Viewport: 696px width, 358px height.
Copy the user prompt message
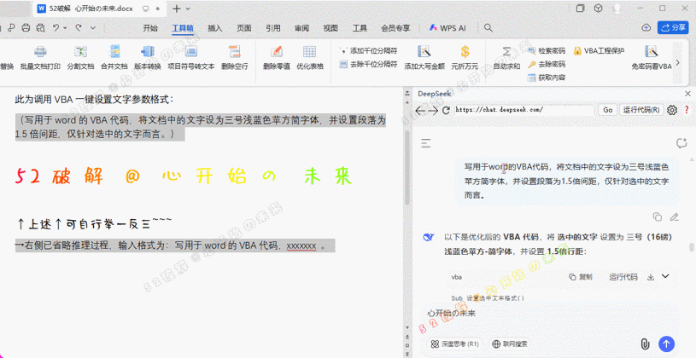click(658, 217)
